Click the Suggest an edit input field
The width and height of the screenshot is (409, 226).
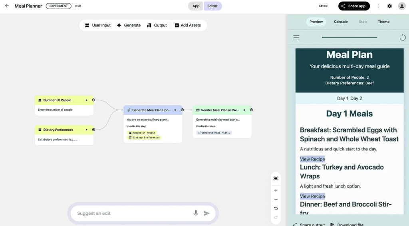(x=132, y=213)
